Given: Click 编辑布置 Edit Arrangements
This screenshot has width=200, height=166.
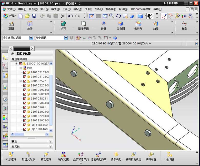Looking at the screenshot, I should click(x=151, y=156).
